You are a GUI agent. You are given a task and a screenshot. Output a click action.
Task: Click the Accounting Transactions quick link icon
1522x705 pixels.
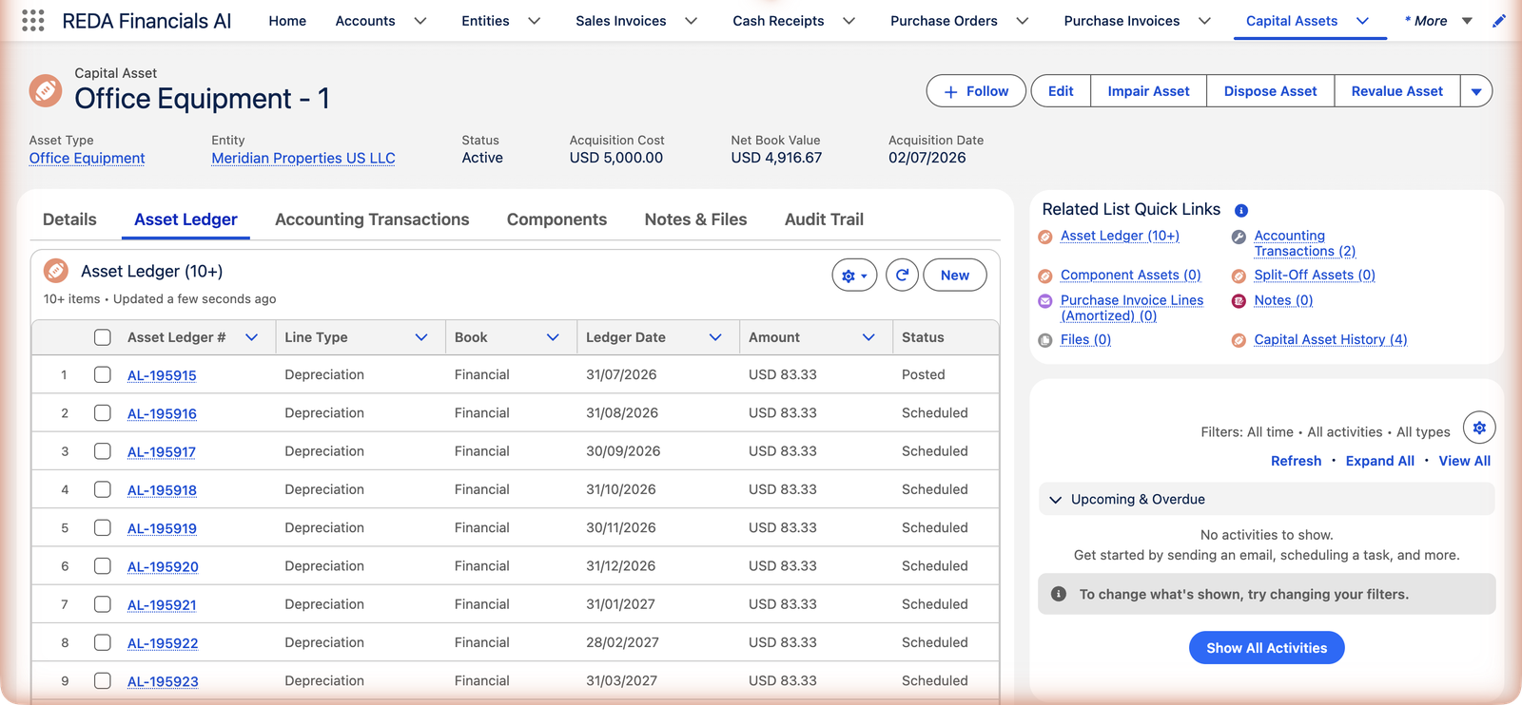coord(1239,237)
